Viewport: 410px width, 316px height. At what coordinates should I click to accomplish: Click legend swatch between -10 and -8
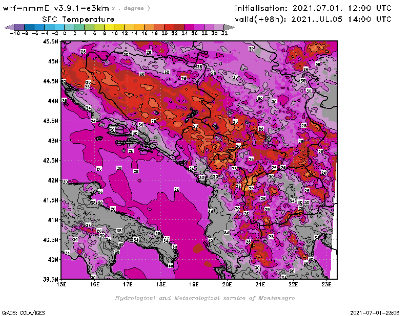coord(19,27)
